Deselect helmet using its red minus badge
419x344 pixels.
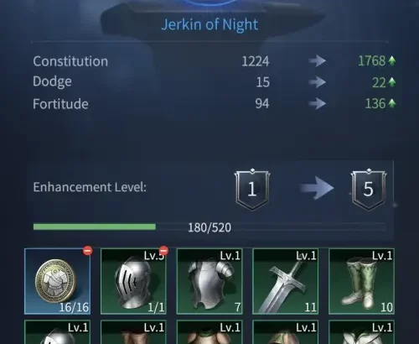coord(163,251)
